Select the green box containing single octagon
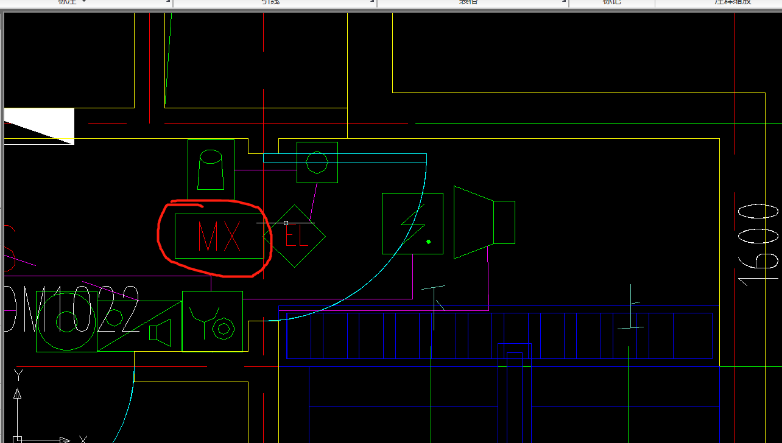The image size is (782, 443). [317, 162]
